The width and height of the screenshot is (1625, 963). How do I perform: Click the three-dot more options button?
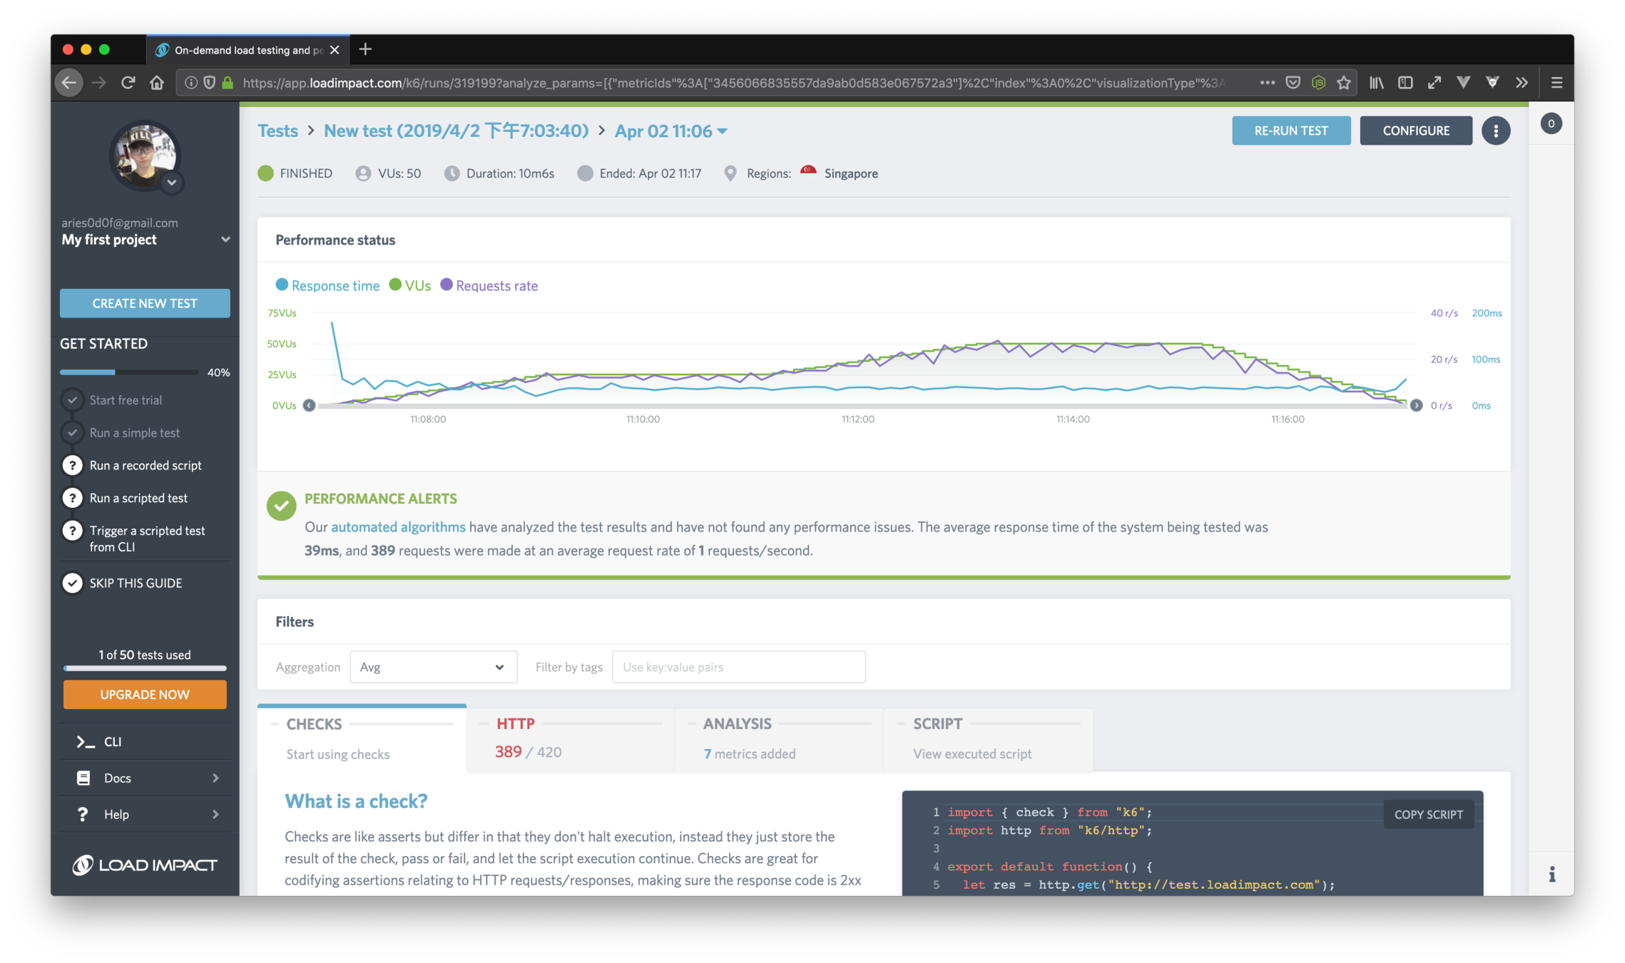pyautogui.click(x=1495, y=131)
